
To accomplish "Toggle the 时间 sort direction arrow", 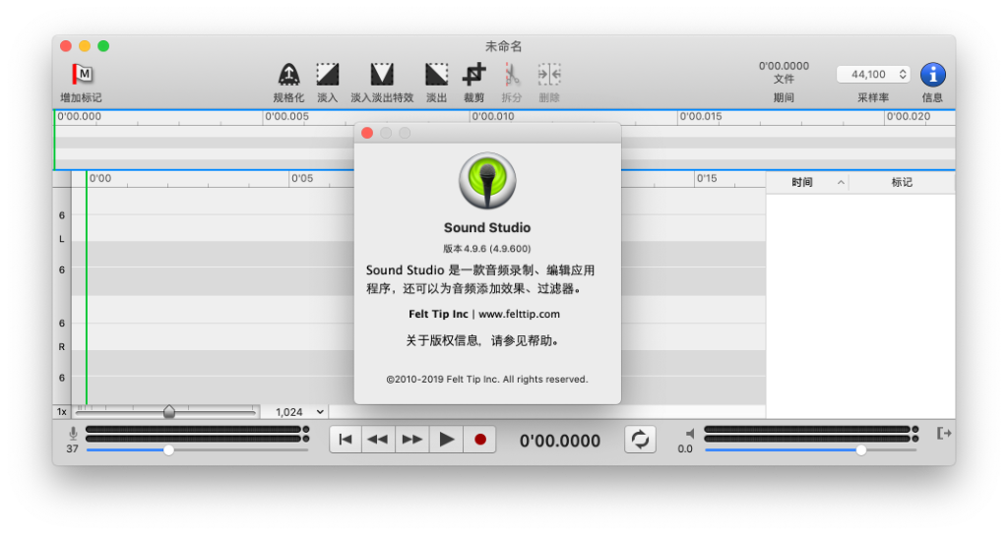I will click(841, 182).
